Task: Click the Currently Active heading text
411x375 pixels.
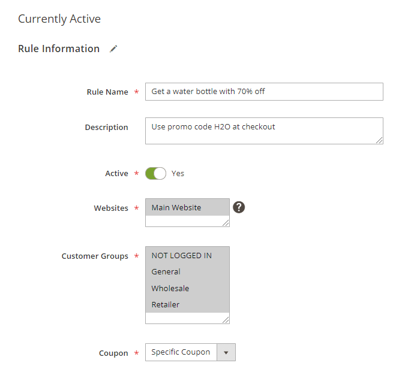Action: [x=59, y=19]
